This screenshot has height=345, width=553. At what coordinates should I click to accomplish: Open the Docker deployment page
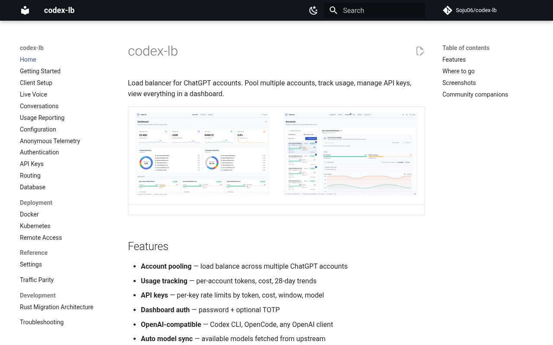[29, 214]
